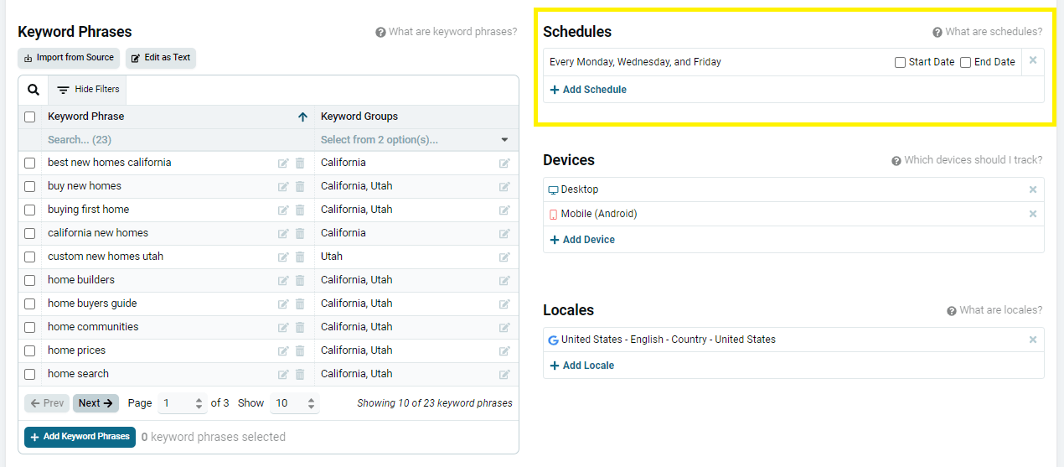Edit the 'best new homes california' phrase
Image resolution: width=1064 pixels, height=467 pixels.
[x=283, y=163]
